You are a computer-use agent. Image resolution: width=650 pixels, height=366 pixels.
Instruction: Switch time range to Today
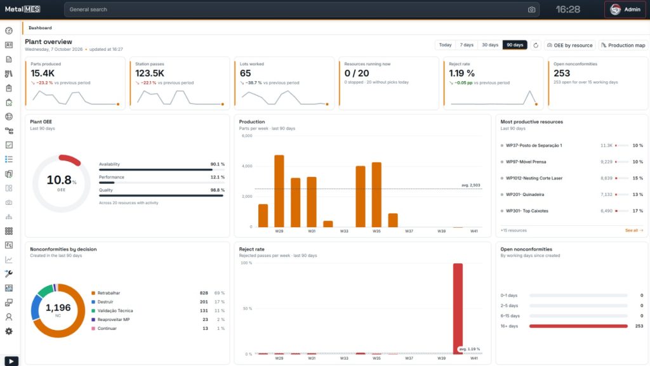click(445, 44)
